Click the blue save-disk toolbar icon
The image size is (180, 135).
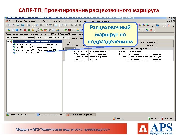(23, 25)
